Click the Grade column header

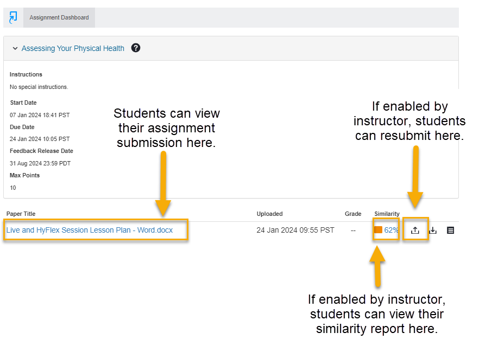tap(353, 214)
